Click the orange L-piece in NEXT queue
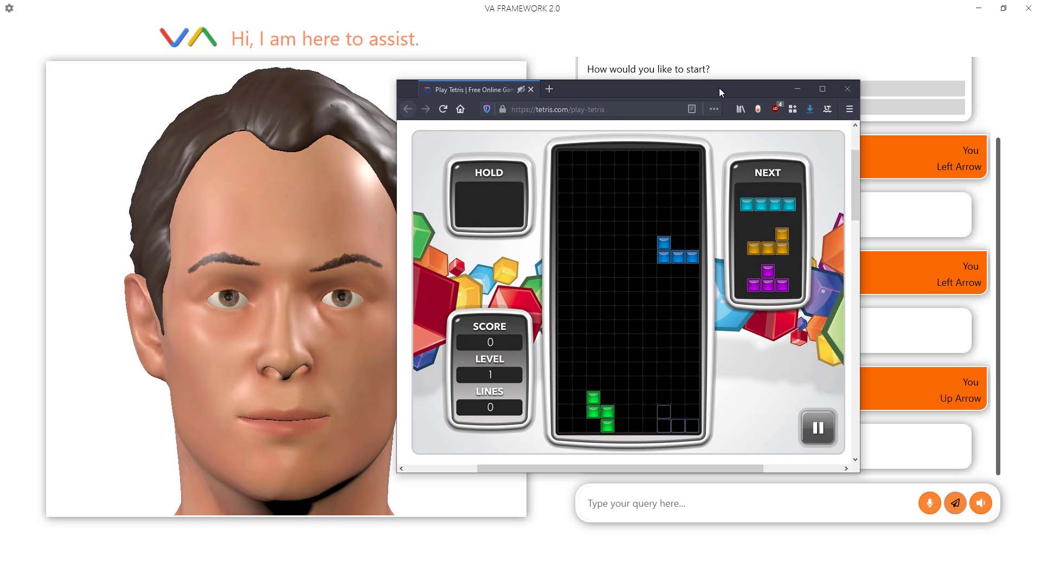Screen dimensions: 1041x563 pos(768,241)
